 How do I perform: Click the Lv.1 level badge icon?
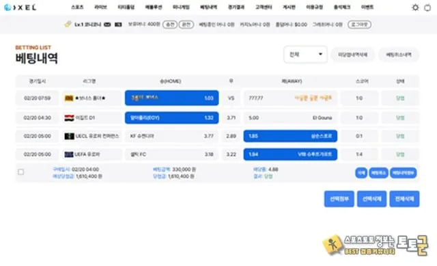[x=68, y=25]
